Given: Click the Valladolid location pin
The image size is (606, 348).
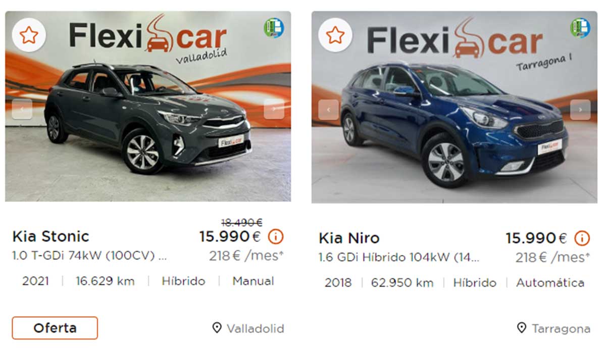Looking at the screenshot, I should click(217, 328).
